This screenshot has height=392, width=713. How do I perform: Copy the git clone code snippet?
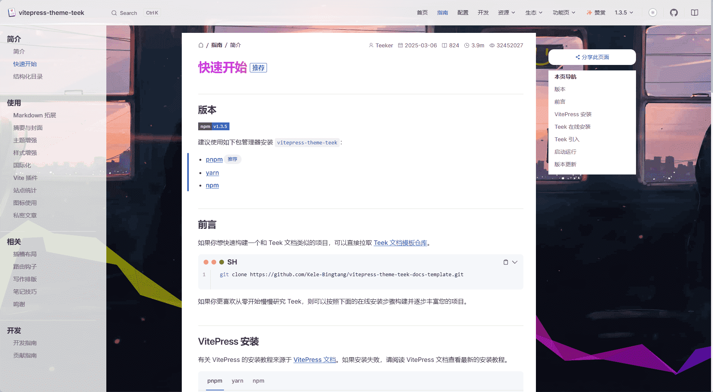point(505,262)
